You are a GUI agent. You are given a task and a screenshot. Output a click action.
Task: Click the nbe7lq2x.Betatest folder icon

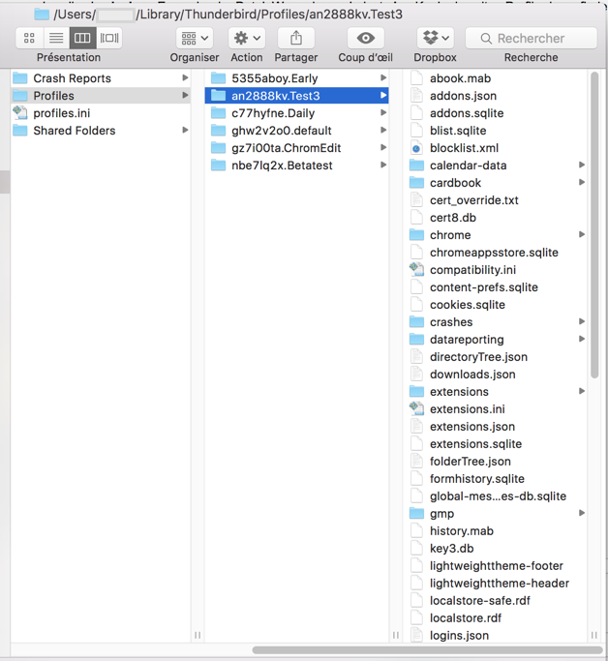(218, 165)
